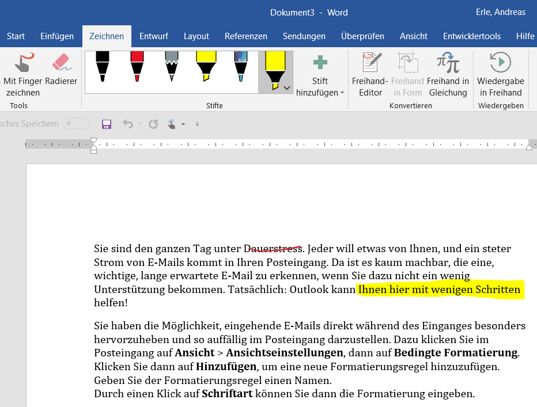The width and height of the screenshot is (537, 407).
Task: Select the narrow yellow highlighter pen
Action: [206, 66]
